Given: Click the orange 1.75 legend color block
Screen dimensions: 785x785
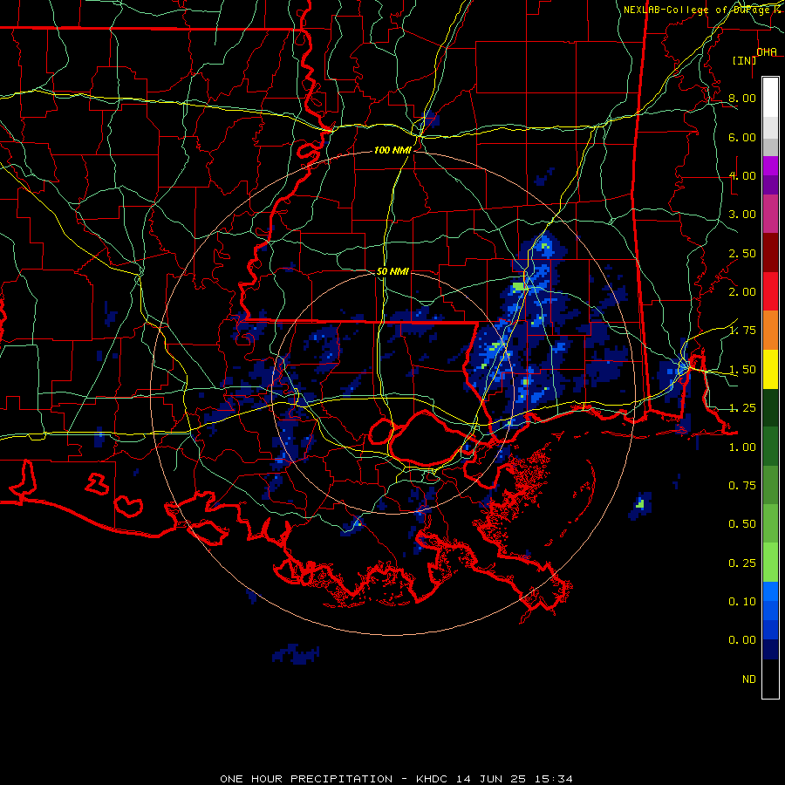Looking at the screenshot, I should coord(770,331).
